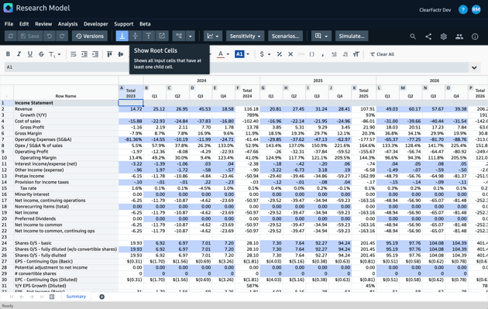Image resolution: width=488 pixels, height=309 pixels.
Task: Click the Save button
Action: pos(30,36)
